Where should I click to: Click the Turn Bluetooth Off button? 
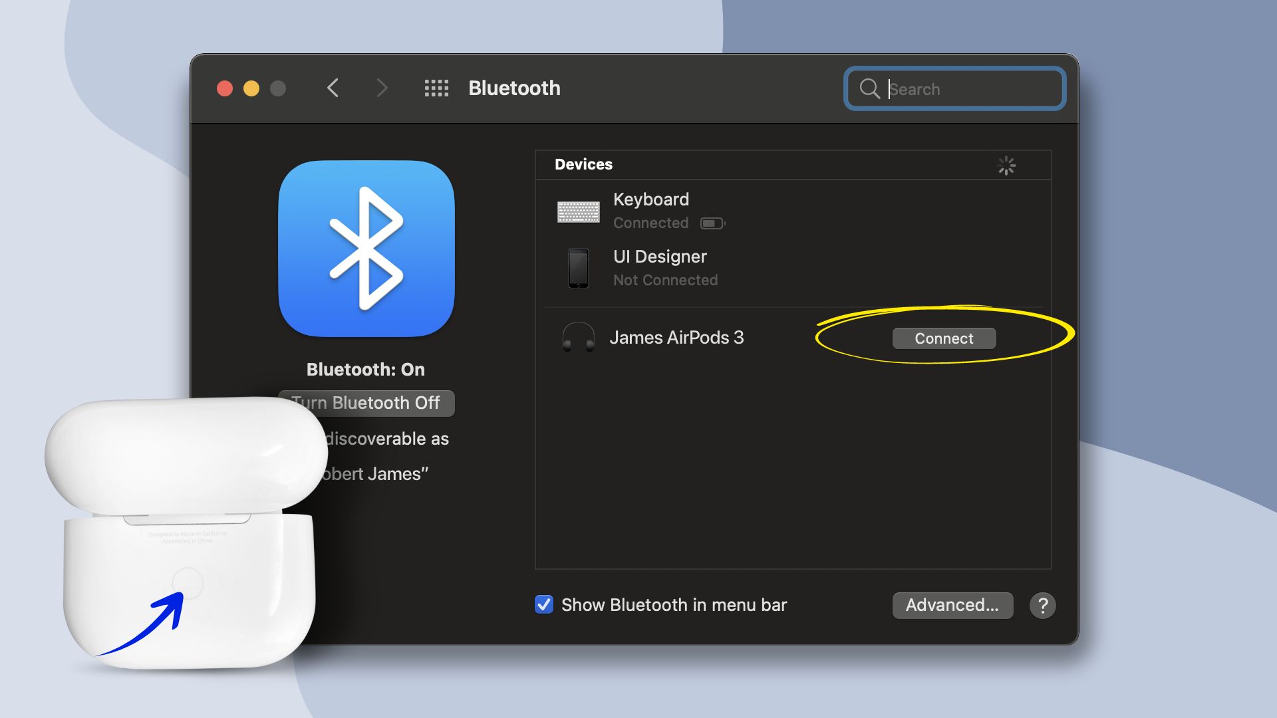click(x=366, y=403)
